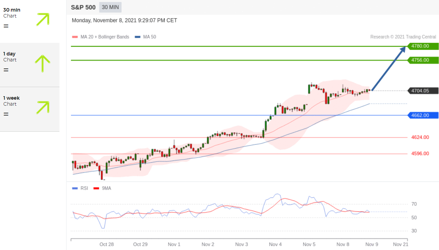Select the 30 min Chart tab

(30, 21)
